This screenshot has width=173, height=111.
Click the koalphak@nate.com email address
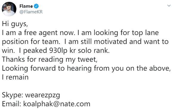(57, 104)
